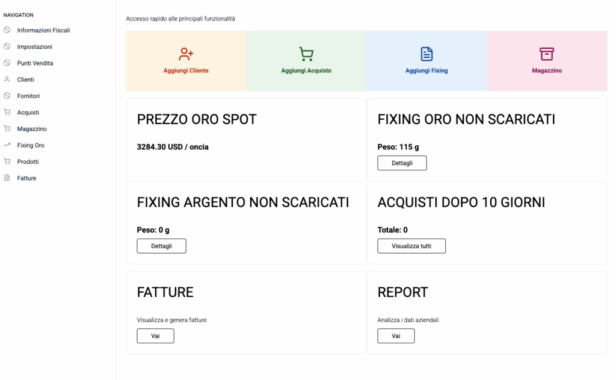This screenshot has height=380, width=616.
Task: Click the Magazzino archive box icon
Action: 547,54
